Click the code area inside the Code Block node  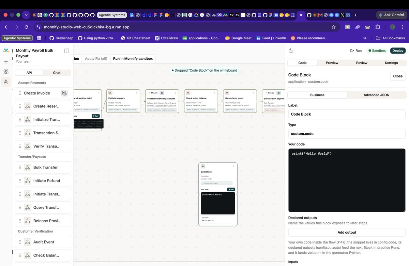(218, 203)
